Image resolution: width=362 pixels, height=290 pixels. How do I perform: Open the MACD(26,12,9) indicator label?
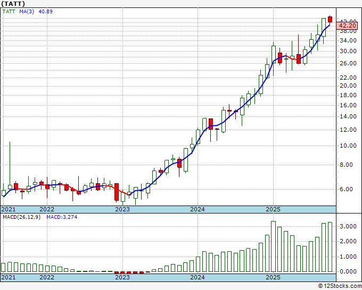coord(19,217)
